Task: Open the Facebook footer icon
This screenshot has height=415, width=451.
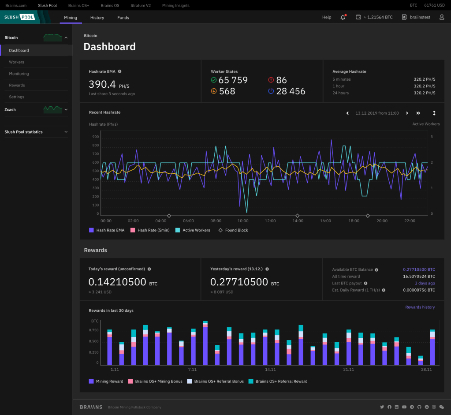Action: (x=389, y=407)
